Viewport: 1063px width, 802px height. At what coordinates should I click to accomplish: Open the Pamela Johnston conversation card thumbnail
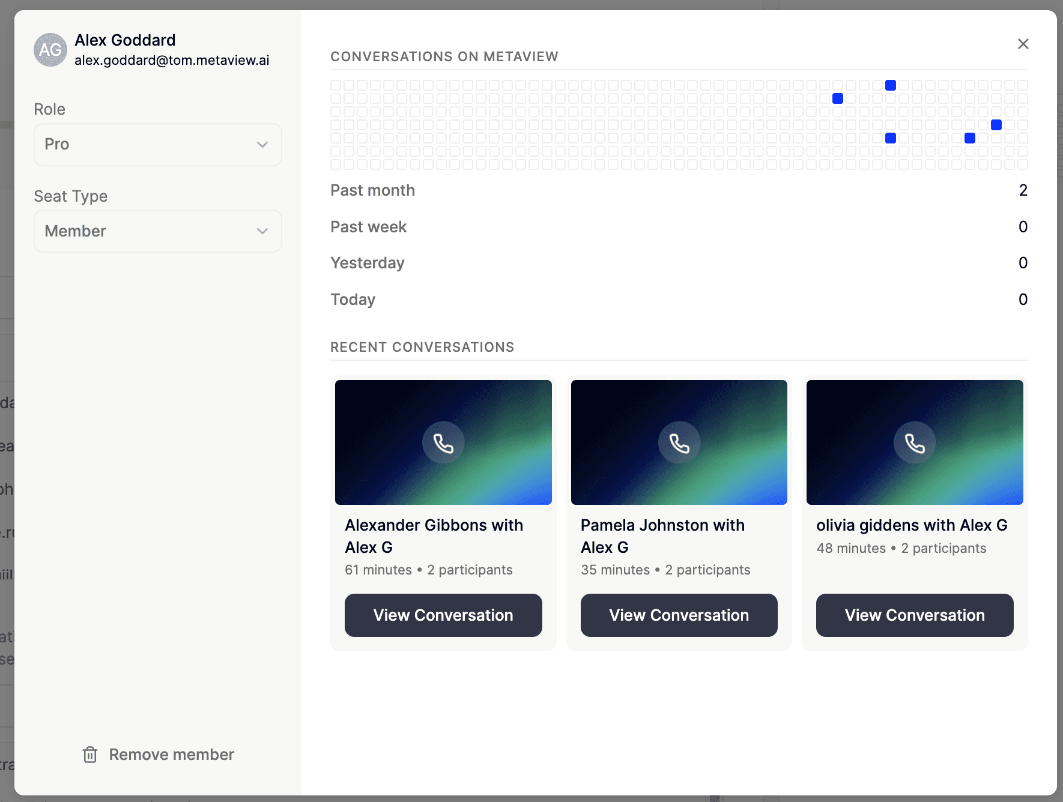pyautogui.click(x=679, y=442)
